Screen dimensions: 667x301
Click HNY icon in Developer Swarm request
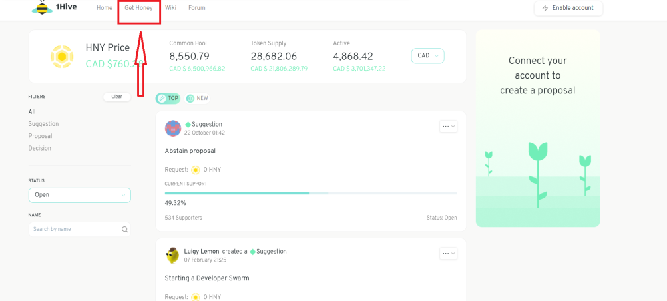195,297
